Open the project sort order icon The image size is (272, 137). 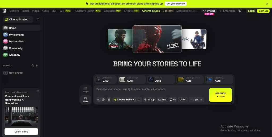[x=37, y=65]
